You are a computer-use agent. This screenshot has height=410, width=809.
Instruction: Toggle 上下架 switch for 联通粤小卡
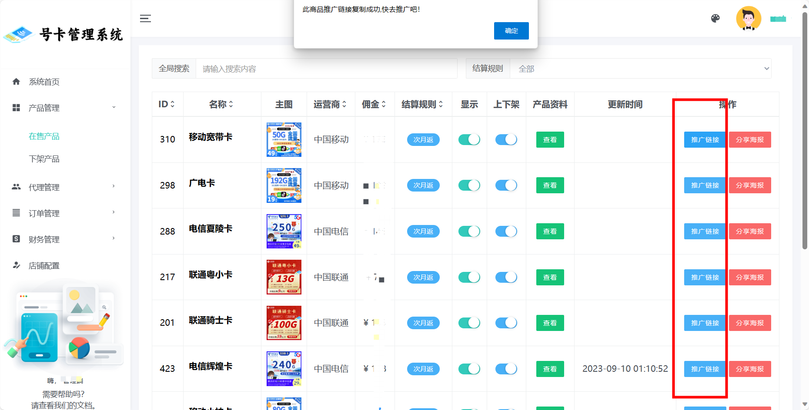[506, 277]
